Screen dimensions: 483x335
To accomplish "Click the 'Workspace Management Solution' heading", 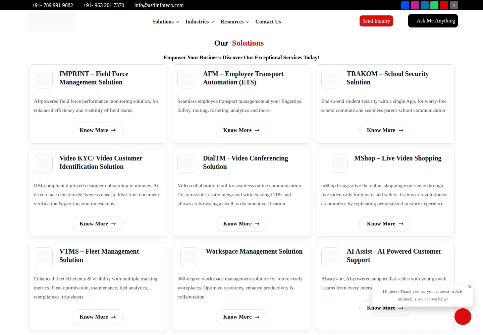I will click(254, 252).
